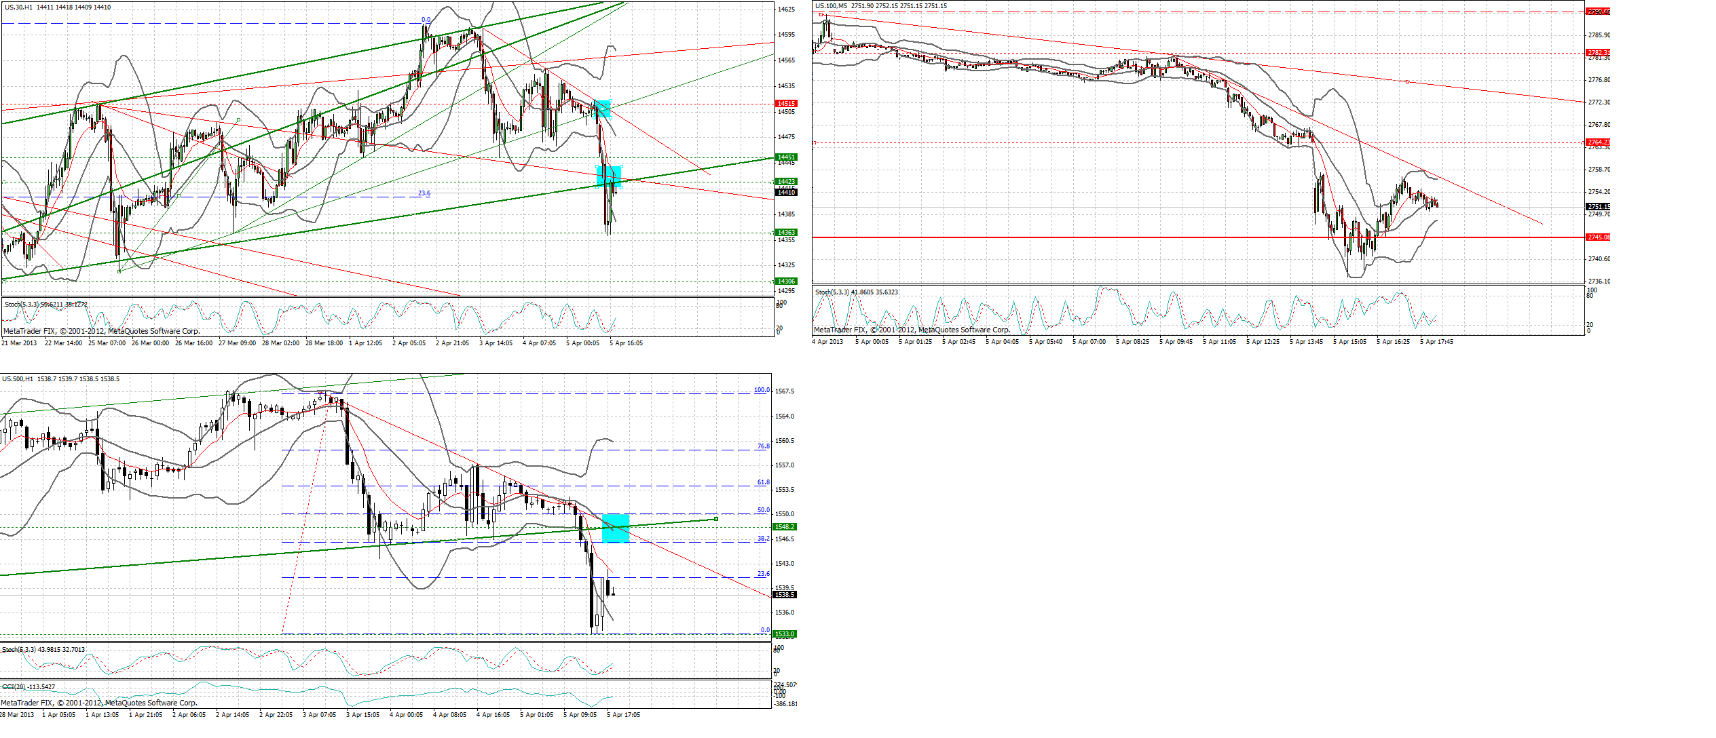Click the red 14515 price level tag

[x=786, y=104]
